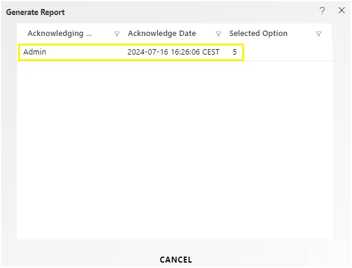Select the Admin row cell
Image resolution: width=352 pixels, height=268 pixels.
coord(35,52)
